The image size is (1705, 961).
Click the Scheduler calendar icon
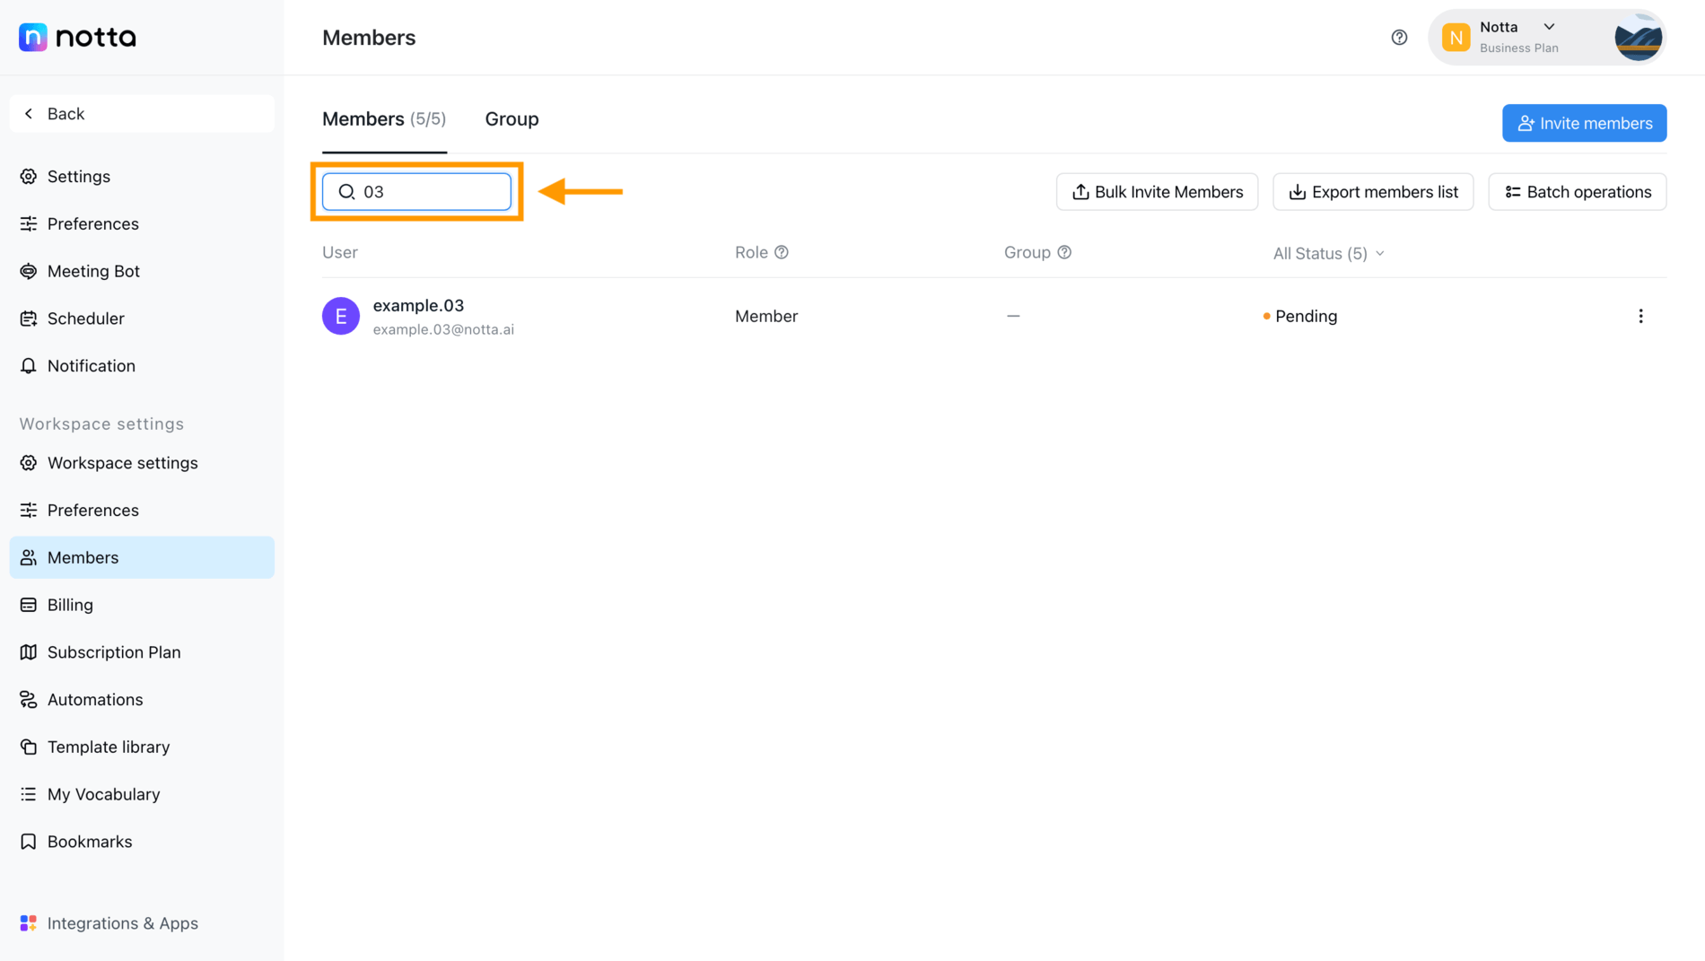[x=29, y=319]
